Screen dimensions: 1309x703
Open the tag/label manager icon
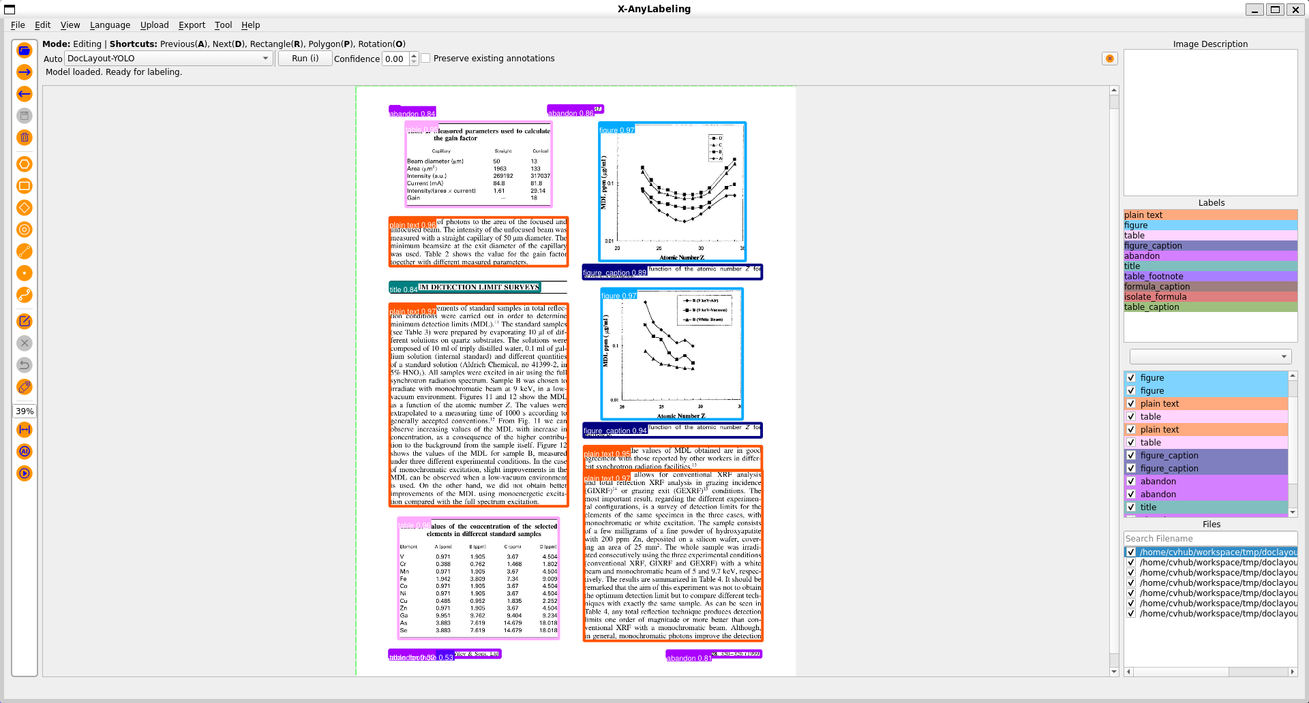click(25, 387)
